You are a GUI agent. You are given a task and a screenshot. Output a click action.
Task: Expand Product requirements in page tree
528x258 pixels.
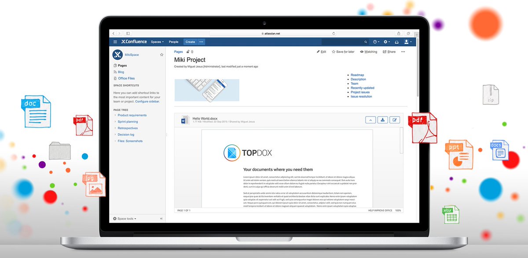pos(115,115)
